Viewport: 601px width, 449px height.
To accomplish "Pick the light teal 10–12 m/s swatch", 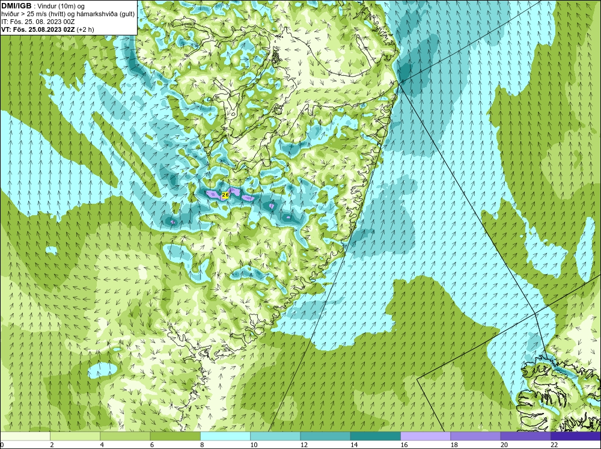I will [275, 436].
